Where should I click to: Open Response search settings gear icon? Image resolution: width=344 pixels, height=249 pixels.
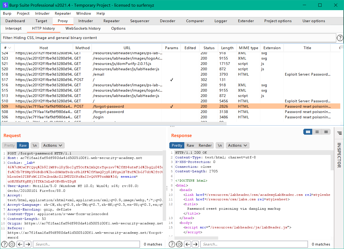pyautogui.click(x=179, y=244)
